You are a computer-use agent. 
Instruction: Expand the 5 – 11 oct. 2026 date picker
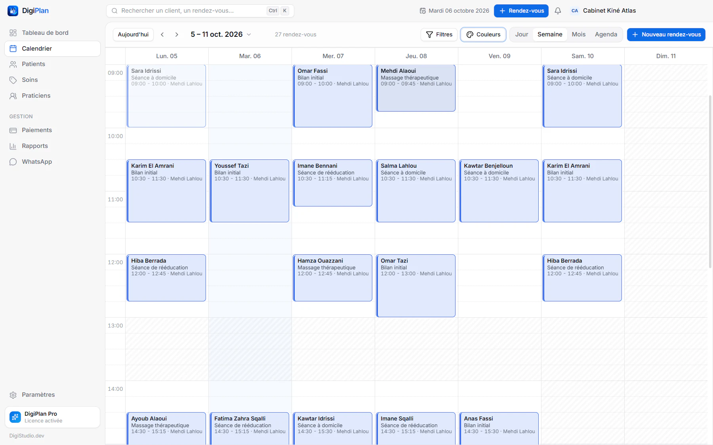coord(221,34)
